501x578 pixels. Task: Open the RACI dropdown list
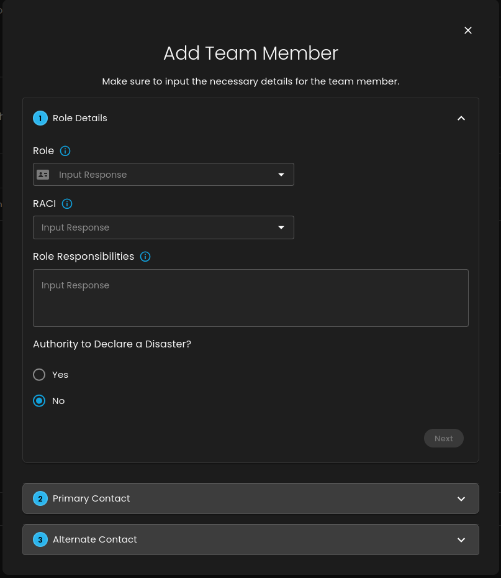281,227
